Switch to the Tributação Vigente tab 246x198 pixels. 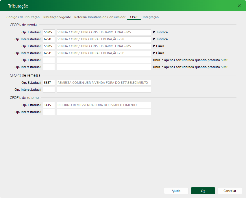(x=57, y=17)
